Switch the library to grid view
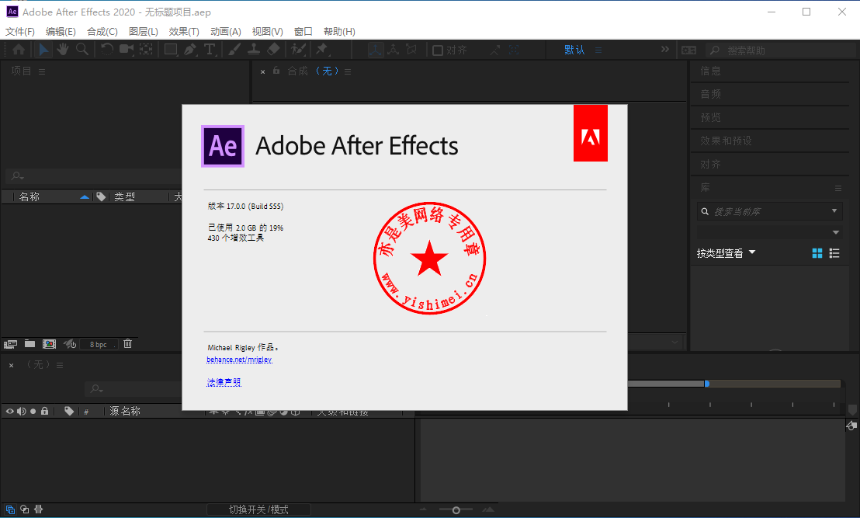This screenshot has height=518, width=860. tap(817, 253)
